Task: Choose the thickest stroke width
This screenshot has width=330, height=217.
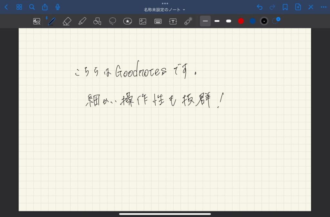Action: click(228, 21)
